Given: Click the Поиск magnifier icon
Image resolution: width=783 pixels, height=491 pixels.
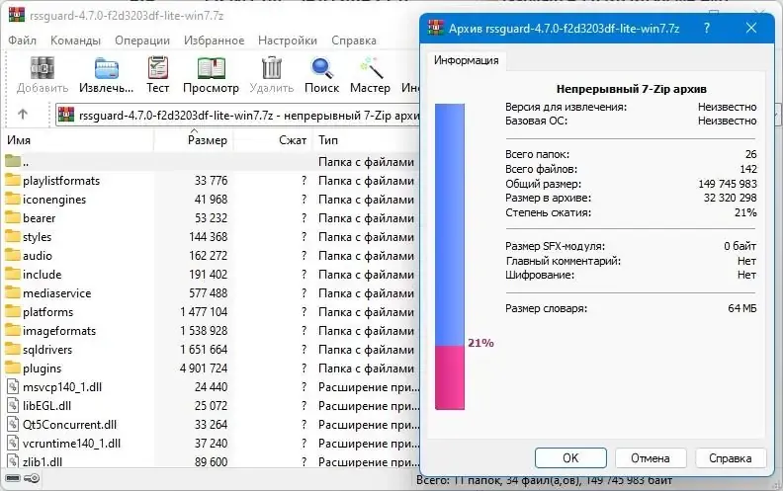Looking at the screenshot, I should (x=321, y=68).
